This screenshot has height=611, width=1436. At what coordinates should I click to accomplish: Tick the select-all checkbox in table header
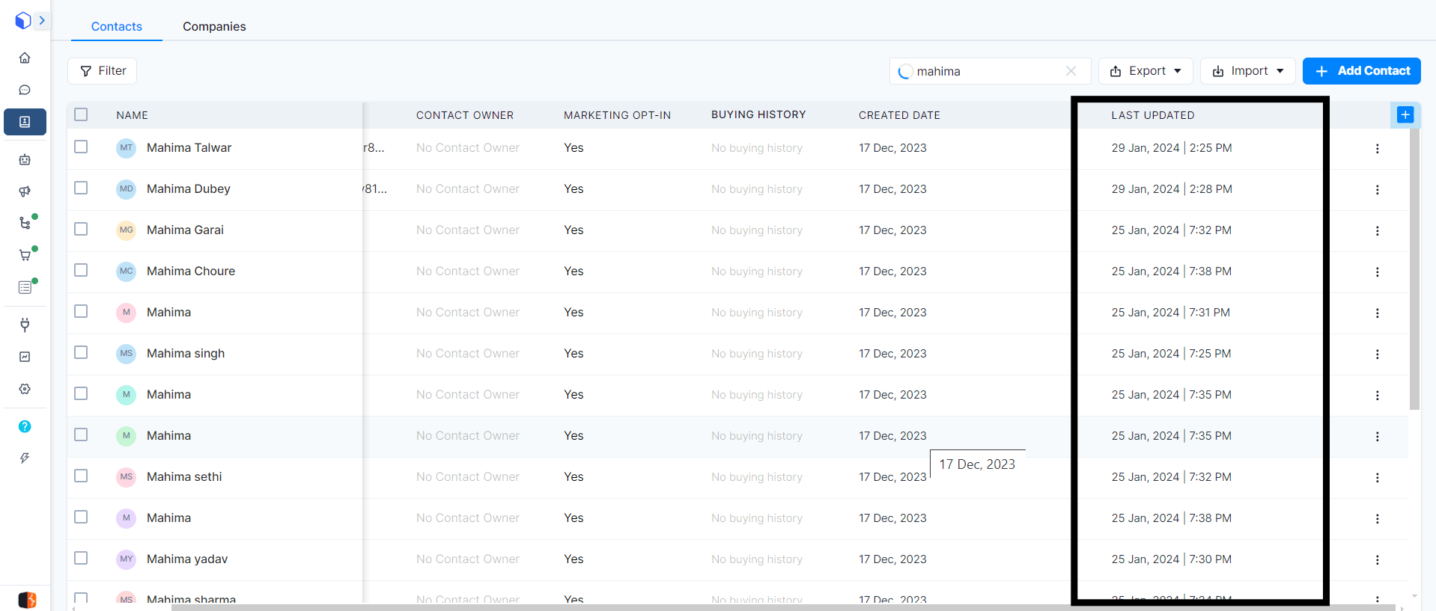(x=81, y=114)
